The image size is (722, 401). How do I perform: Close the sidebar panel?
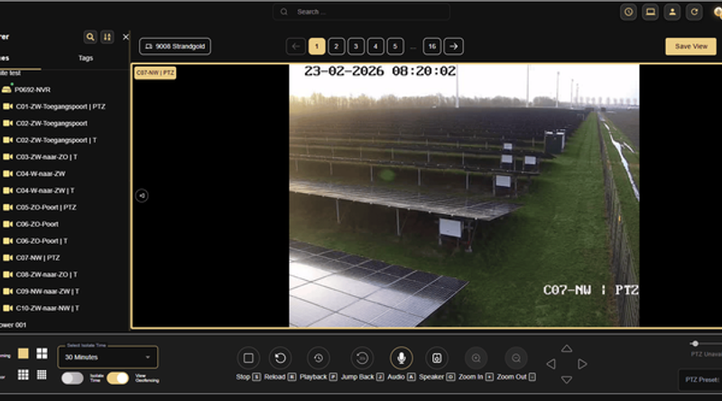(x=125, y=37)
